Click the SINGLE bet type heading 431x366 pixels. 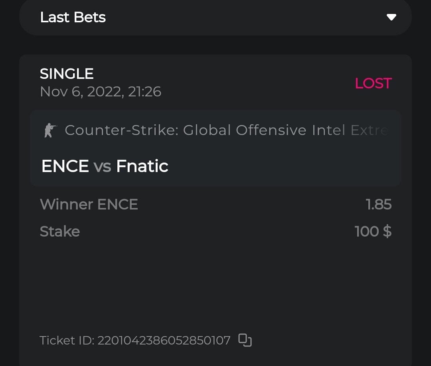click(67, 74)
